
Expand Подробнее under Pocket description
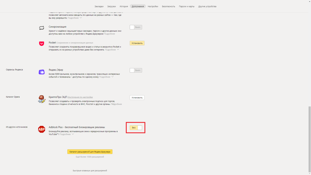112,50
